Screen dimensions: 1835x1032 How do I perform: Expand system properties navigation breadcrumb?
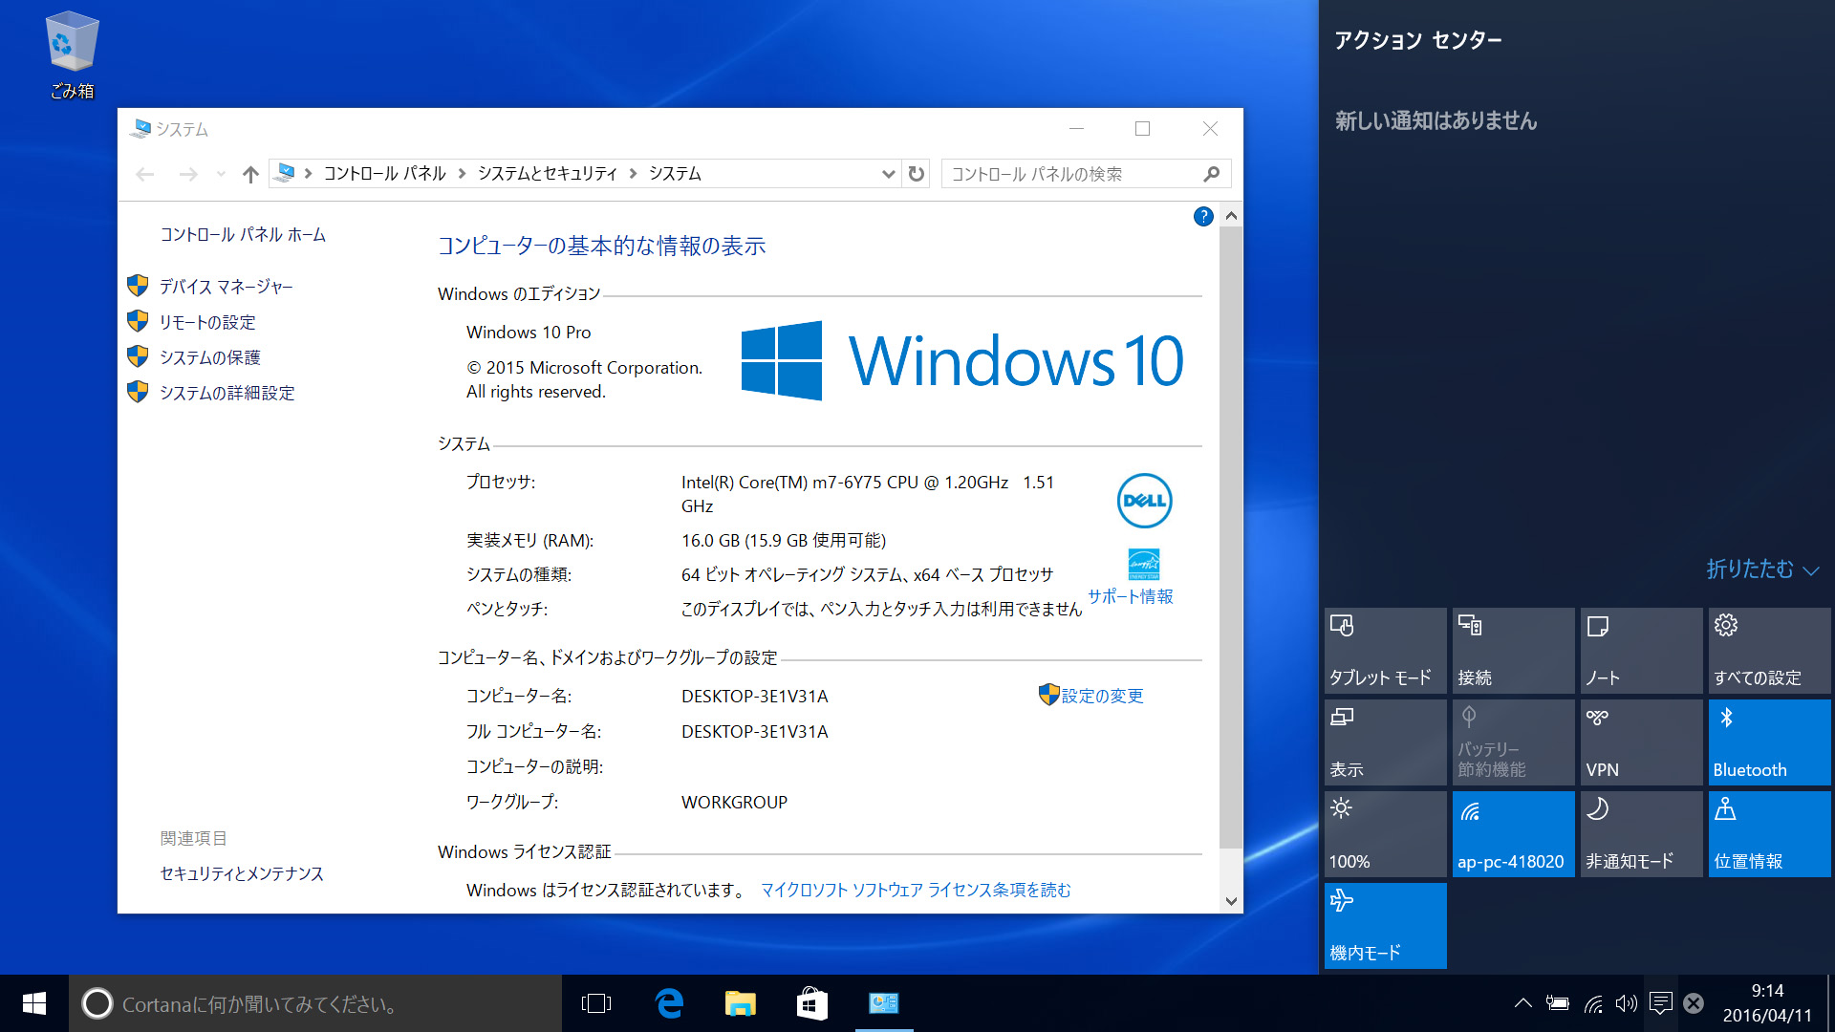pos(891,173)
